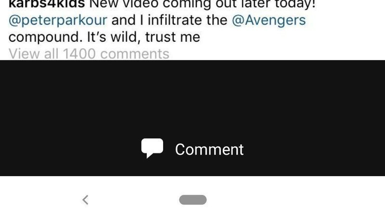The height and width of the screenshot is (216, 385).
Task: Click the Comment label text
Action: pos(209,149)
